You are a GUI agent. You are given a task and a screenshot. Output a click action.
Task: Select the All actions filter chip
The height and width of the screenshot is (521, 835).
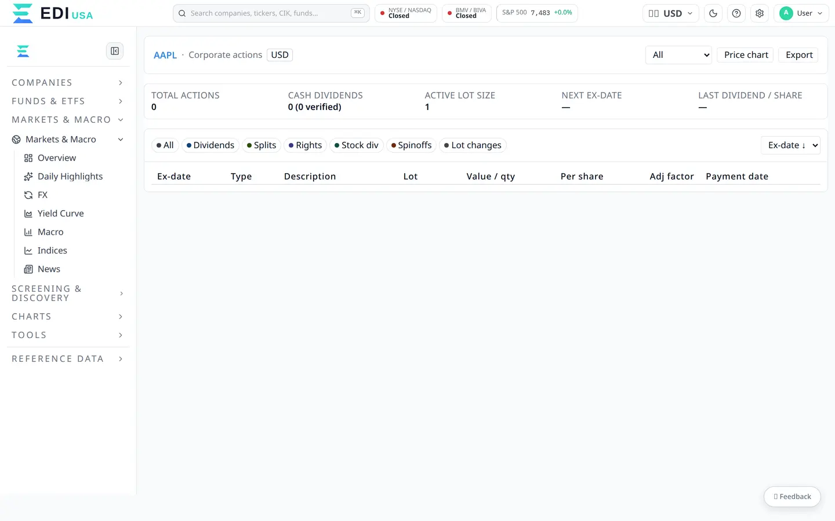point(165,145)
